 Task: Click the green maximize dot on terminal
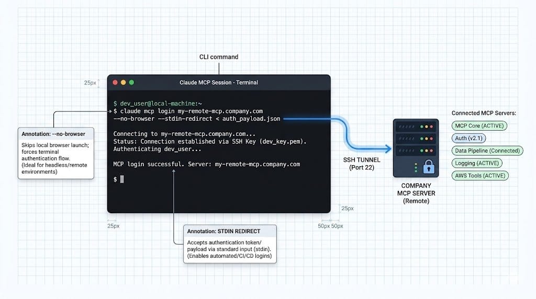pyautogui.click(x=131, y=82)
